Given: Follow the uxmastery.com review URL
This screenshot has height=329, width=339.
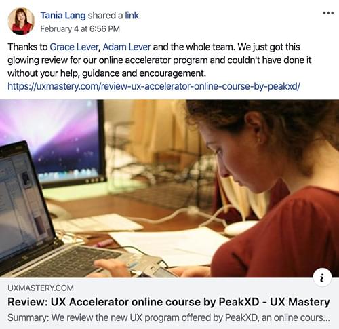Looking at the screenshot, I should 154,86.
